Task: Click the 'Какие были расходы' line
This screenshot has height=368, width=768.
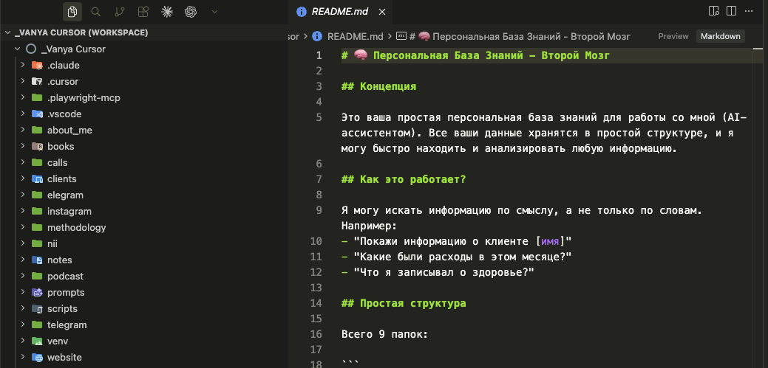Action: [456, 257]
